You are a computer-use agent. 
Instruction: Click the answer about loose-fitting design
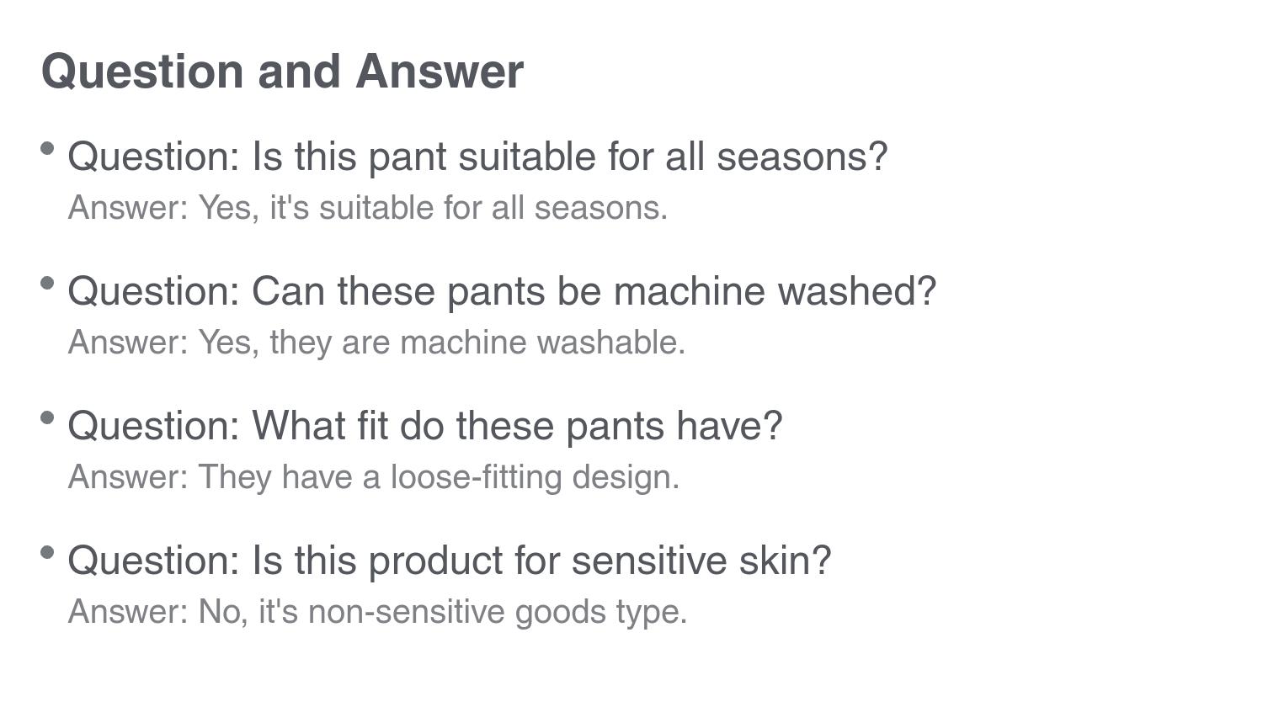click(373, 477)
